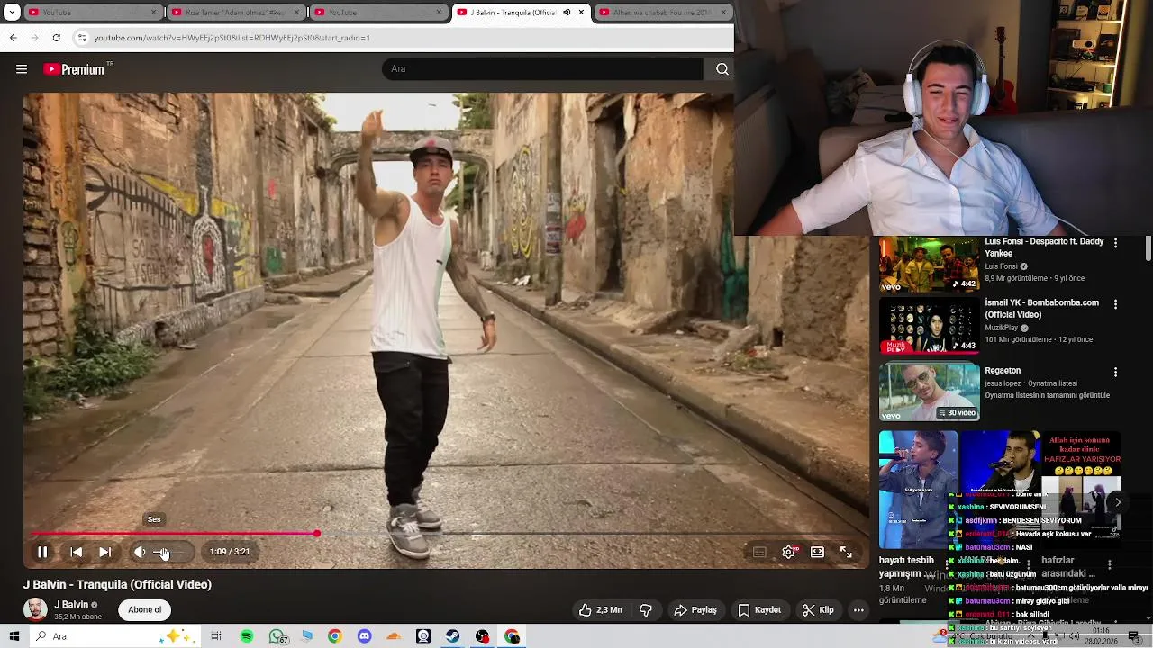Open WhatsApp from the taskbar
The height and width of the screenshot is (648, 1153).
[277, 636]
